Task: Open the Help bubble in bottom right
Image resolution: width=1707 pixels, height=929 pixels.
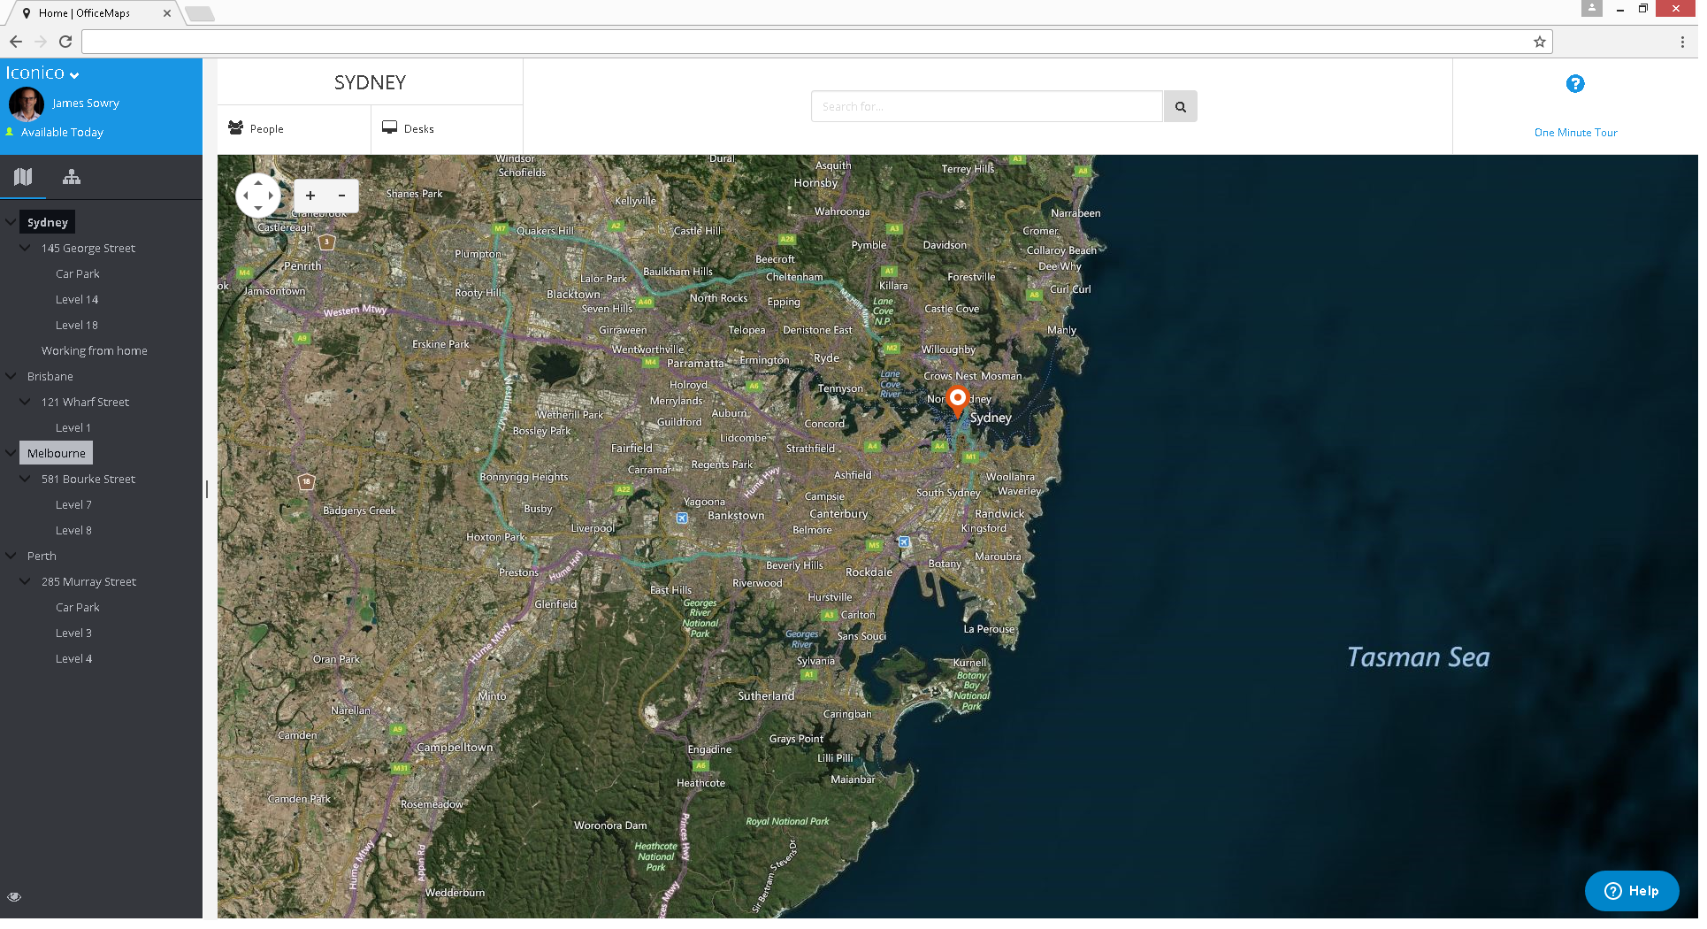Action: (1632, 891)
